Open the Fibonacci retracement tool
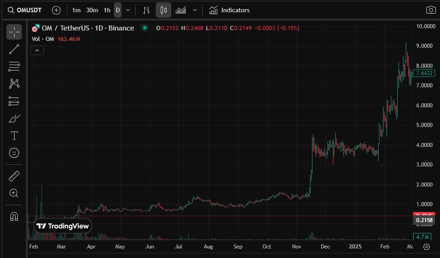The height and width of the screenshot is (258, 440). pyautogui.click(x=14, y=66)
